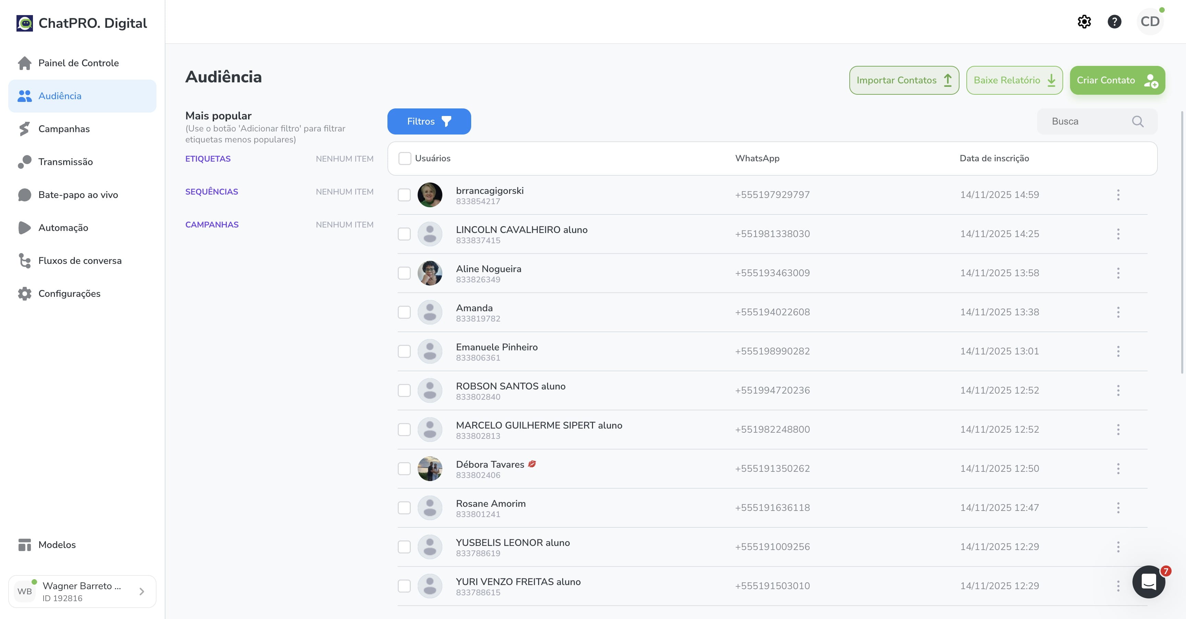Check the box for LINCOLN CAVALHEIRO aluno
Image resolution: width=1186 pixels, height=619 pixels.
[404, 234]
